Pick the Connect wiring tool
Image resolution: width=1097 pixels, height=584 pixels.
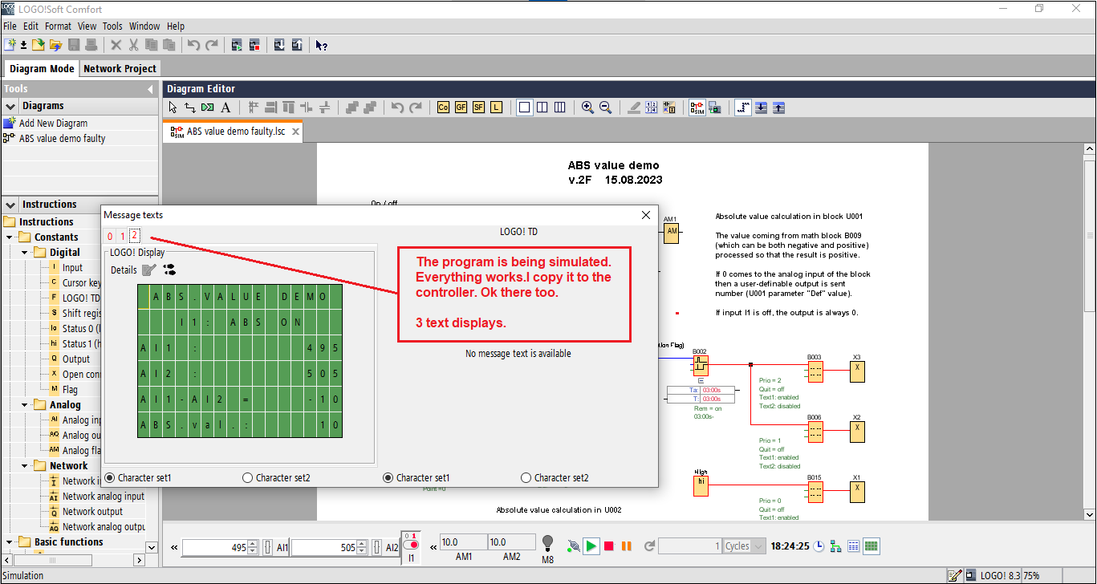tap(190, 107)
